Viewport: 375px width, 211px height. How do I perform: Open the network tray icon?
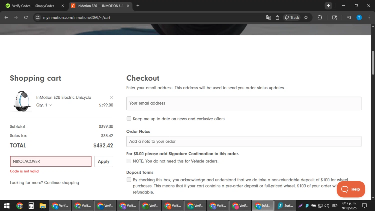coord(320,206)
